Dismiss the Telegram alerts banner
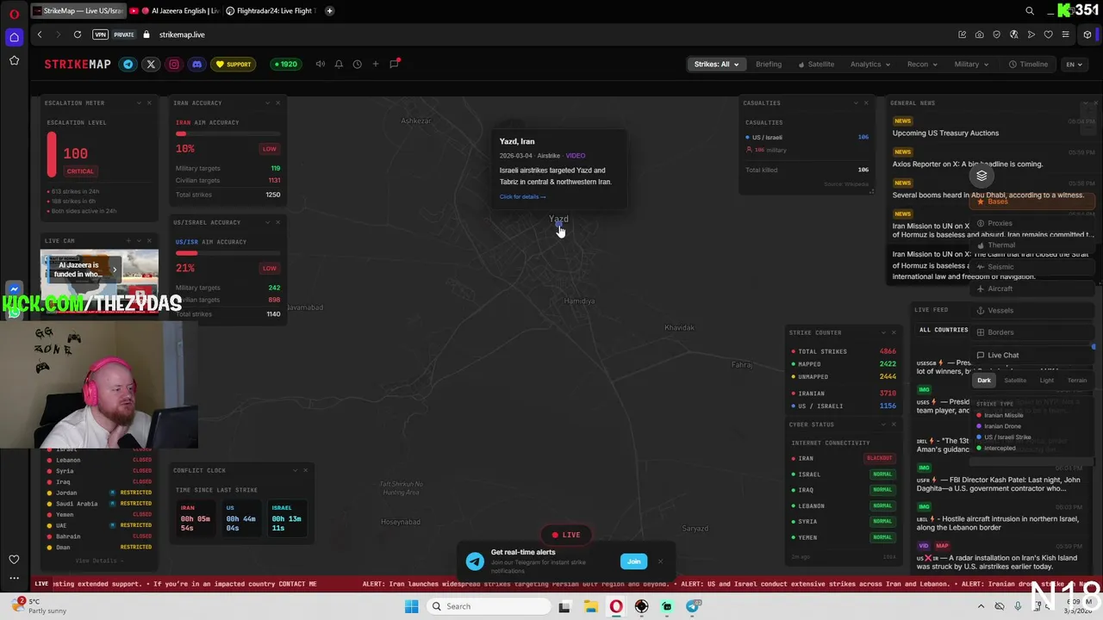The image size is (1103, 620). [660, 561]
